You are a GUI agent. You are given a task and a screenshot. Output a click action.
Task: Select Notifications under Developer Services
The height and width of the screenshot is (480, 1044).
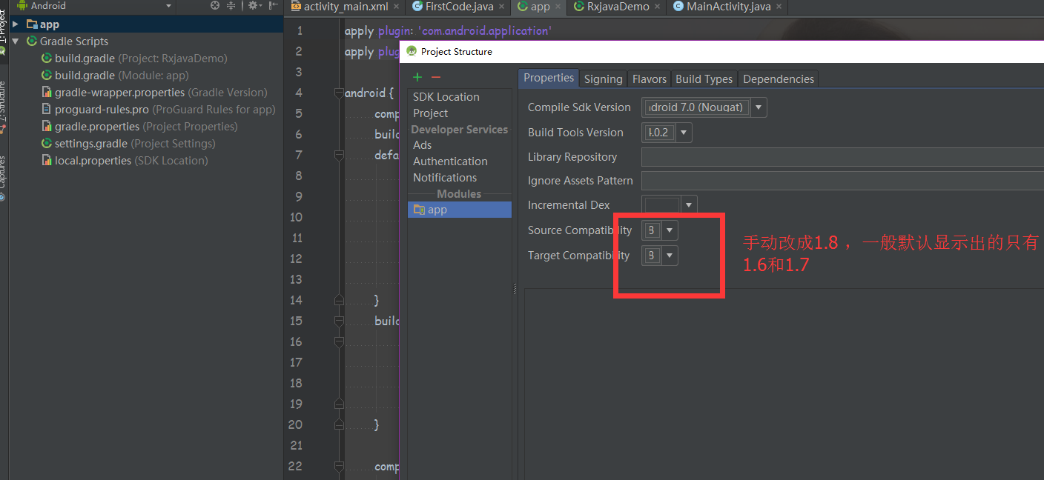tap(445, 178)
